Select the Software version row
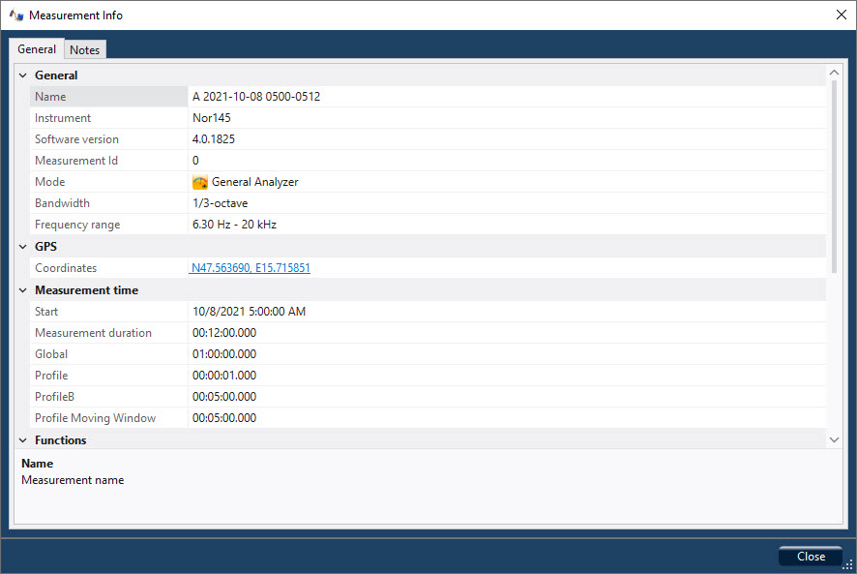 click(76, 139)
